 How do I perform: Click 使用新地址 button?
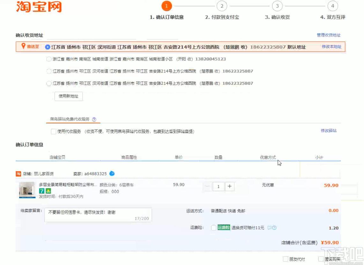pyautogui.click(x=69, y=96)
